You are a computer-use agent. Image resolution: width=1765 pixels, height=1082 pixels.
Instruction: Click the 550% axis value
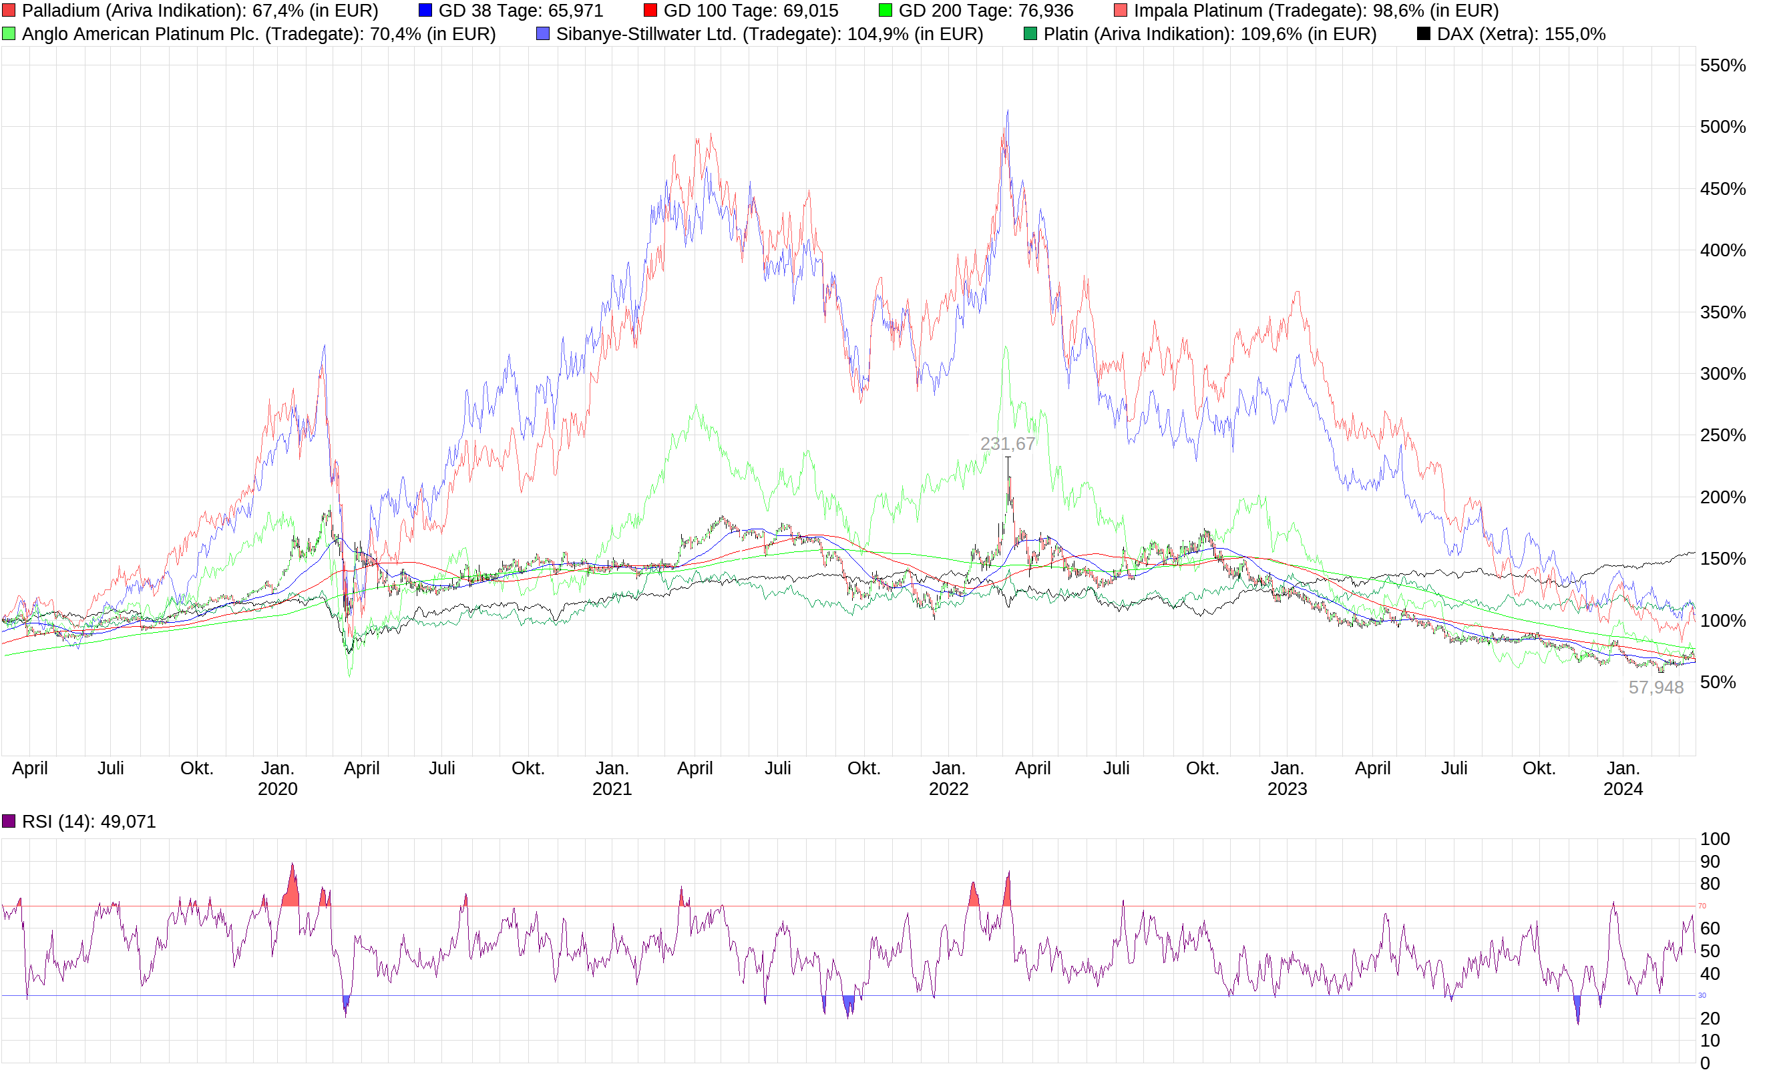point(1723,66)
